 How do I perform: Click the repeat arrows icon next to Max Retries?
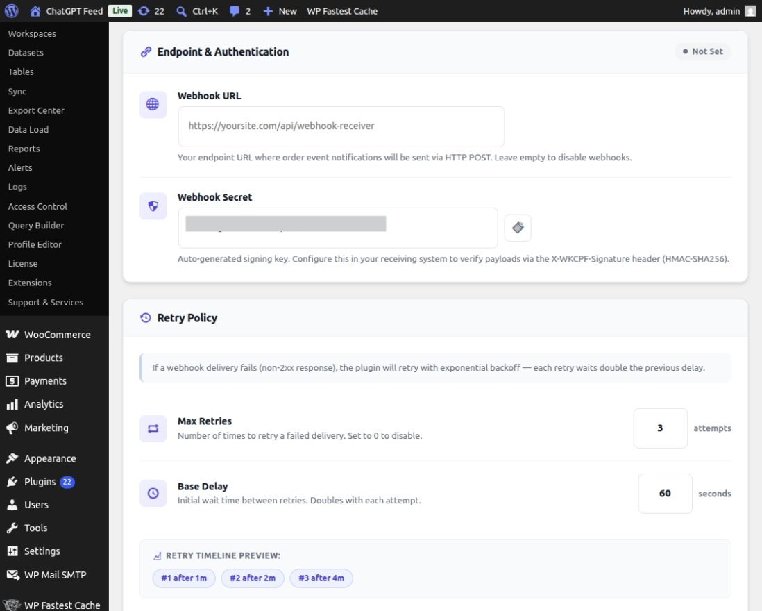tap(153, 428)
